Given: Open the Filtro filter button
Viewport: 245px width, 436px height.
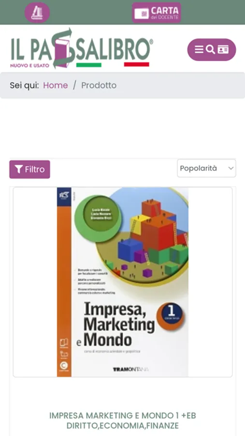Looking at the screenshot, I should [x=29, y=169].
